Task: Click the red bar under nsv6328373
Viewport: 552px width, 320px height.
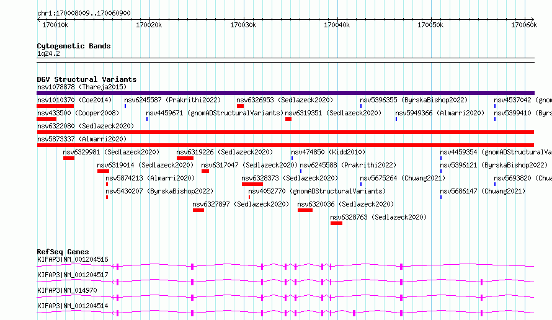Action: tap(252, 184)
